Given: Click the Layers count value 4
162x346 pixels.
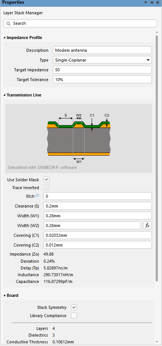Looking at the screenshot, I should (54, 328).
